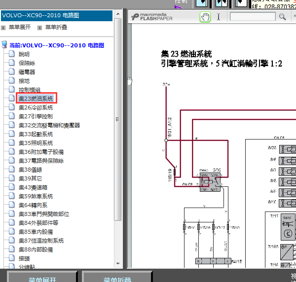The image size is (296, 282).
Task: Click the VOLVO--XC90--2010 电路图 header
Action: coord(57,16)
